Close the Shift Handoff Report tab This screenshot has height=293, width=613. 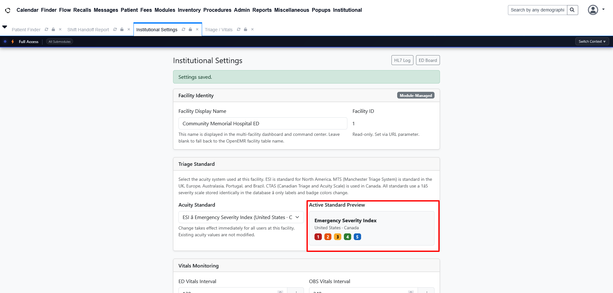pyautogui.click(x=129, y=29)
